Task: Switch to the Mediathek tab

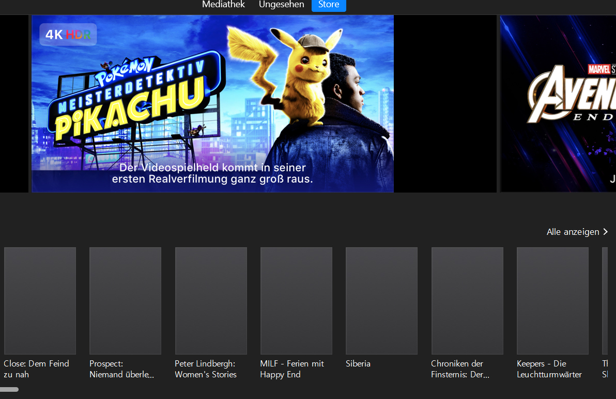Action: click(x=223, y=4)
